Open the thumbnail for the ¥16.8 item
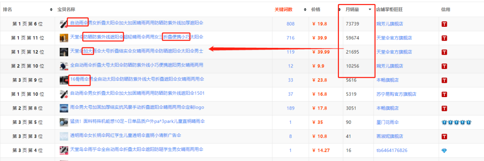Viewport: 484px width, 161px height. pos(64,94)
